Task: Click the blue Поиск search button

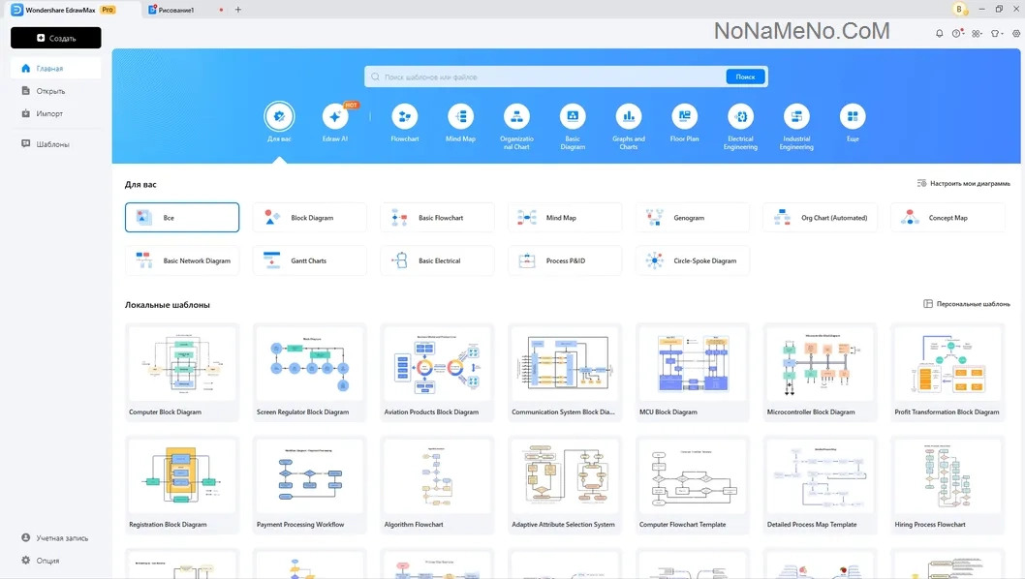Action: (745, 76)
